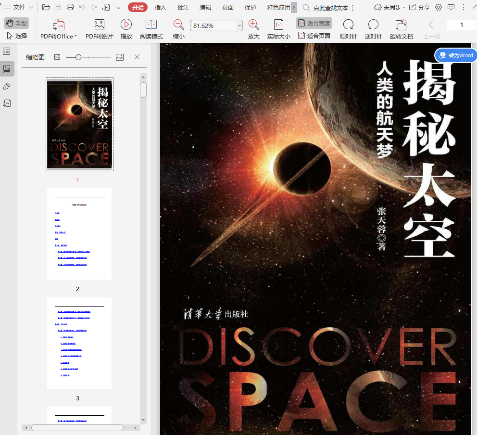Open the zoom percentage dropdown
The image size is (477, 435).
point(239,26)
